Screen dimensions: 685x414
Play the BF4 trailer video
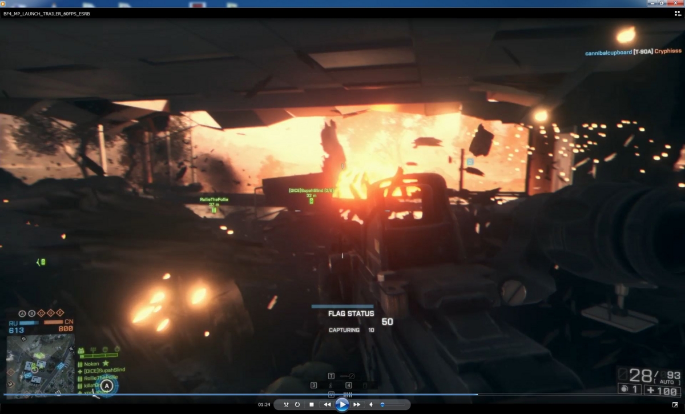point(342,404)
